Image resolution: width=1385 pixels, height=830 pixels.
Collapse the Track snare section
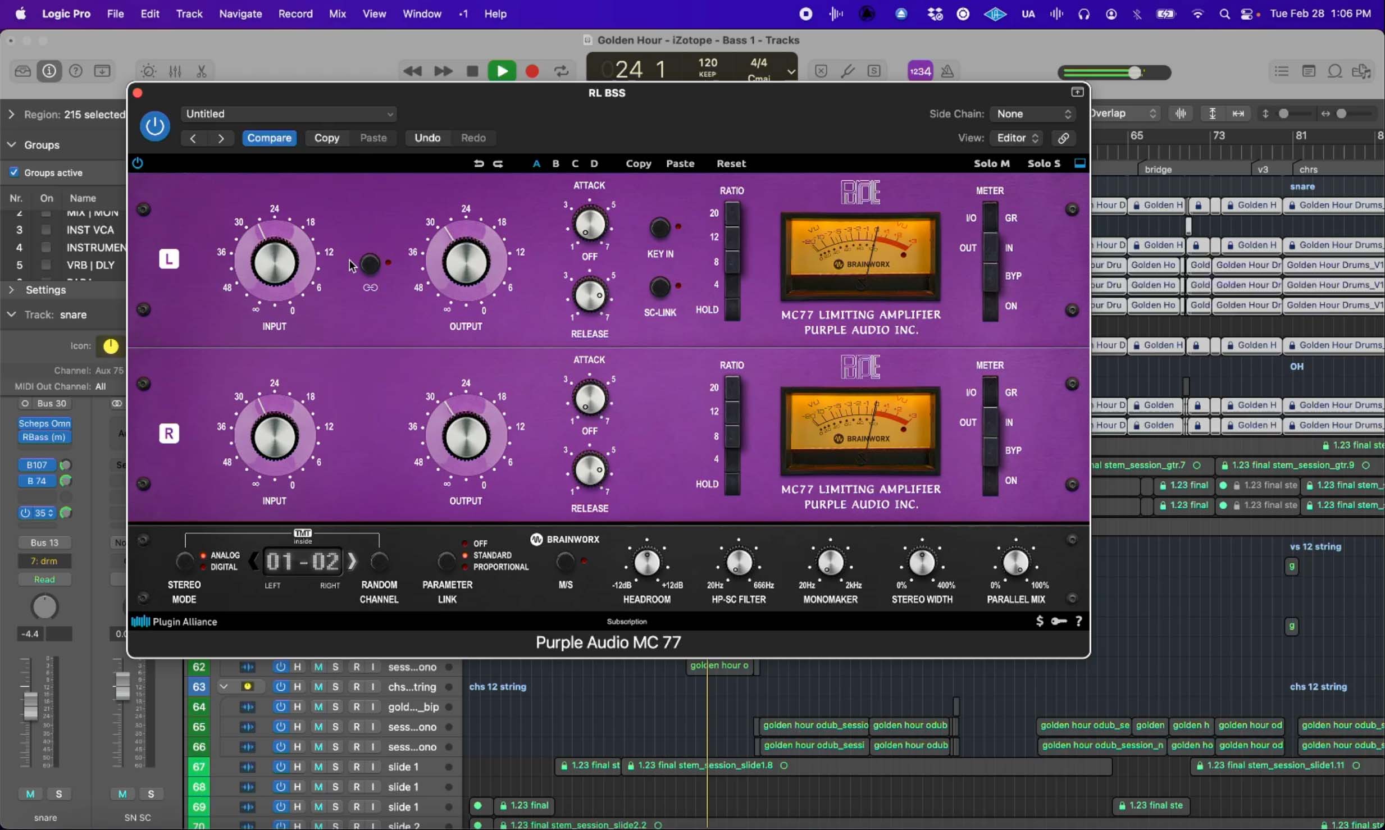pos(11,314)
